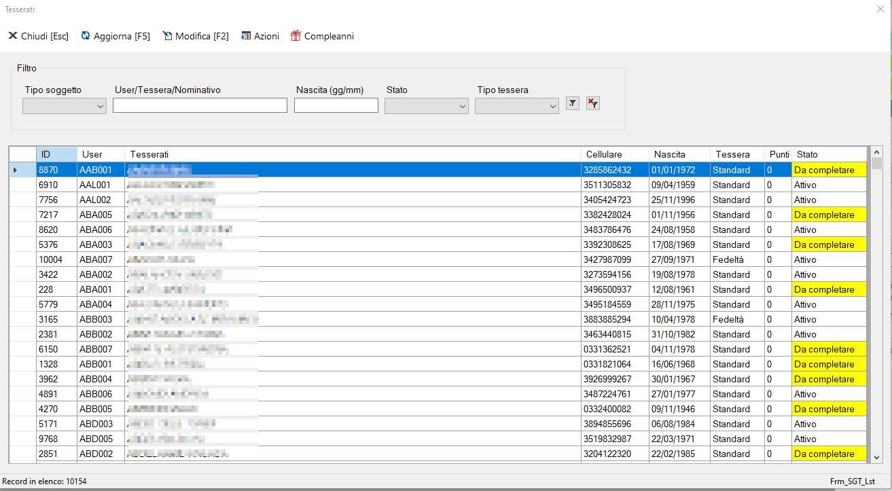
Task: Click phone number 3382428024
Action: (x=616, y=215)
